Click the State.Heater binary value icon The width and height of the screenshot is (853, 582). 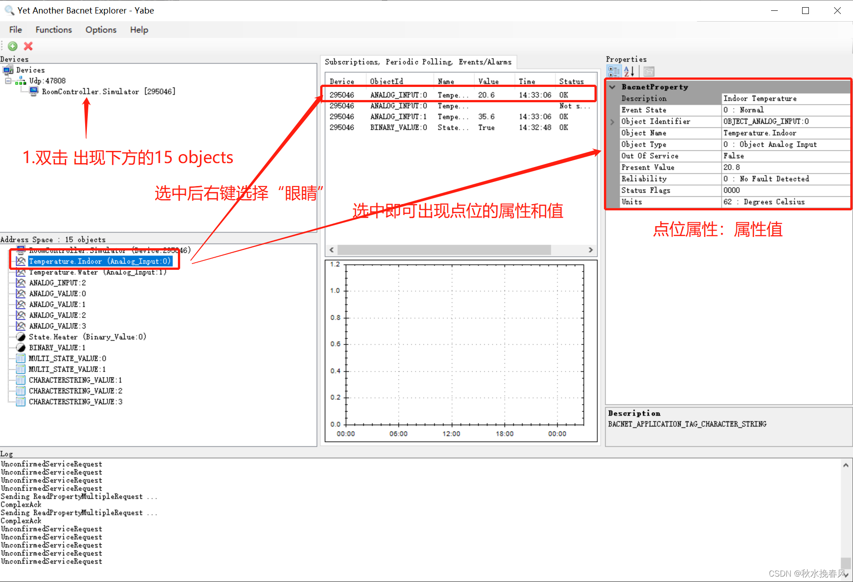21,337
